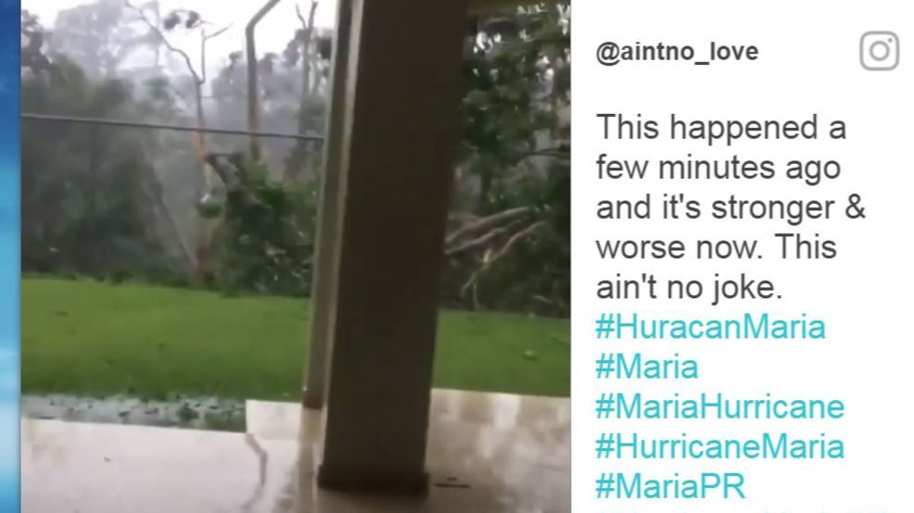Open the @aintno_love profile handle
Viewport: 914px width, 513px height.
[x=677, y=53]
